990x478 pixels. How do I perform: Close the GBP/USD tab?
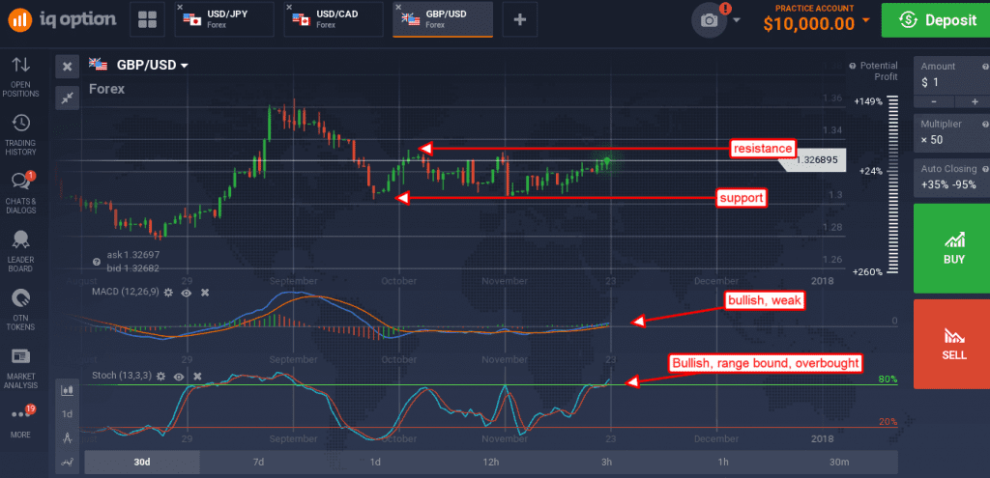click(x=398, y=8)
